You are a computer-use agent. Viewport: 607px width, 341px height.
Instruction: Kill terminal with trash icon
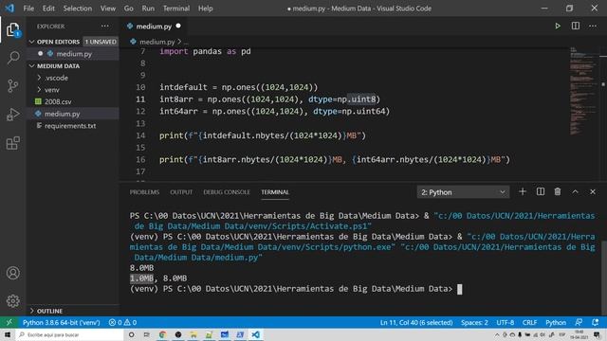coord(558,191)
